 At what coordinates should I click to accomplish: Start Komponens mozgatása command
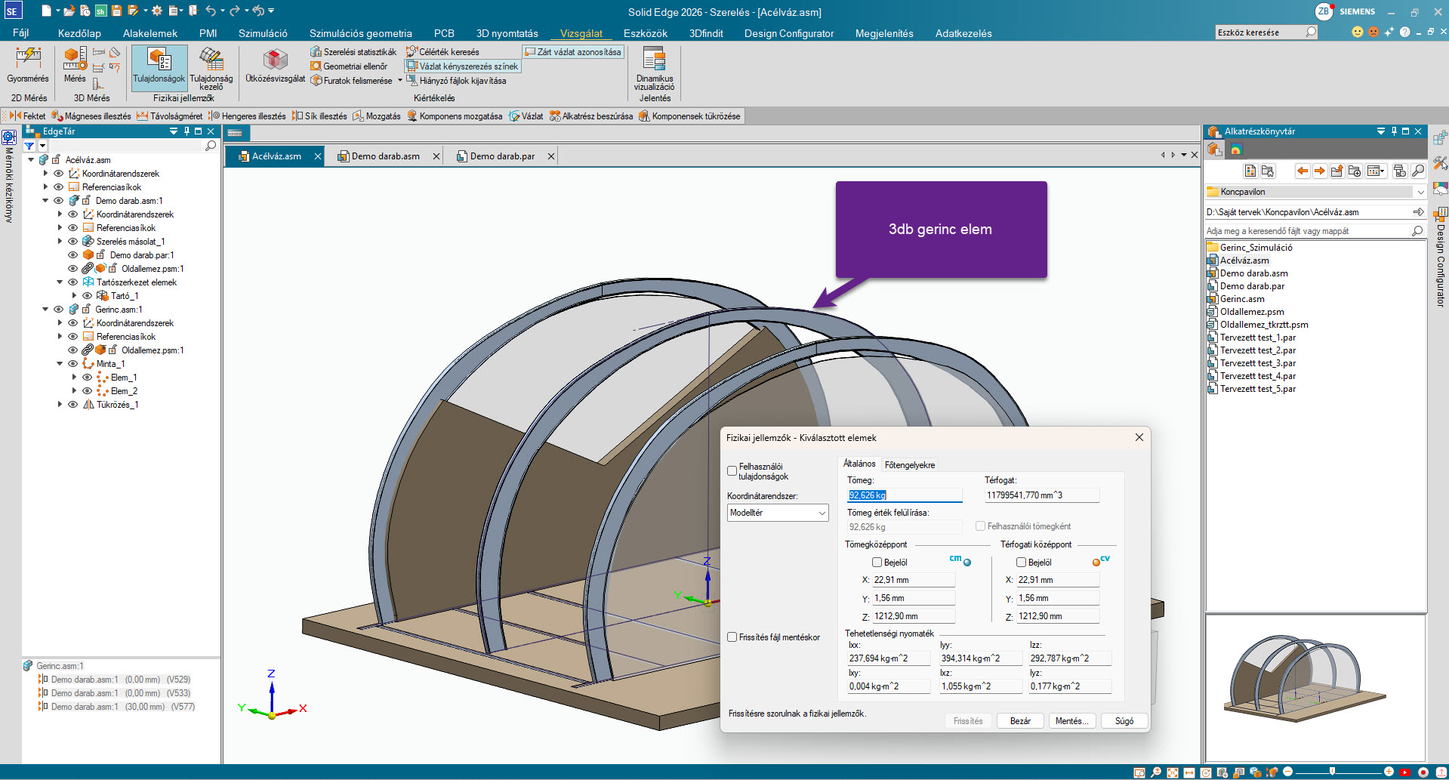click(x=455, y=116)
